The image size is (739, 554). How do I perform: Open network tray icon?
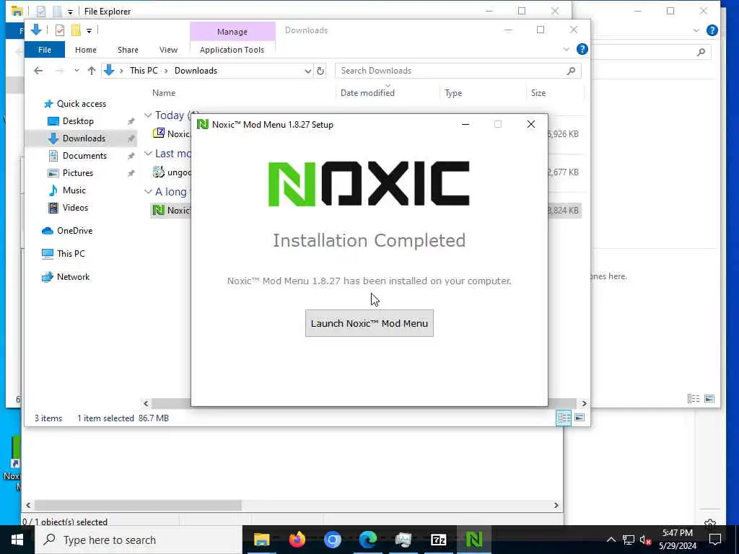(629, 540)
